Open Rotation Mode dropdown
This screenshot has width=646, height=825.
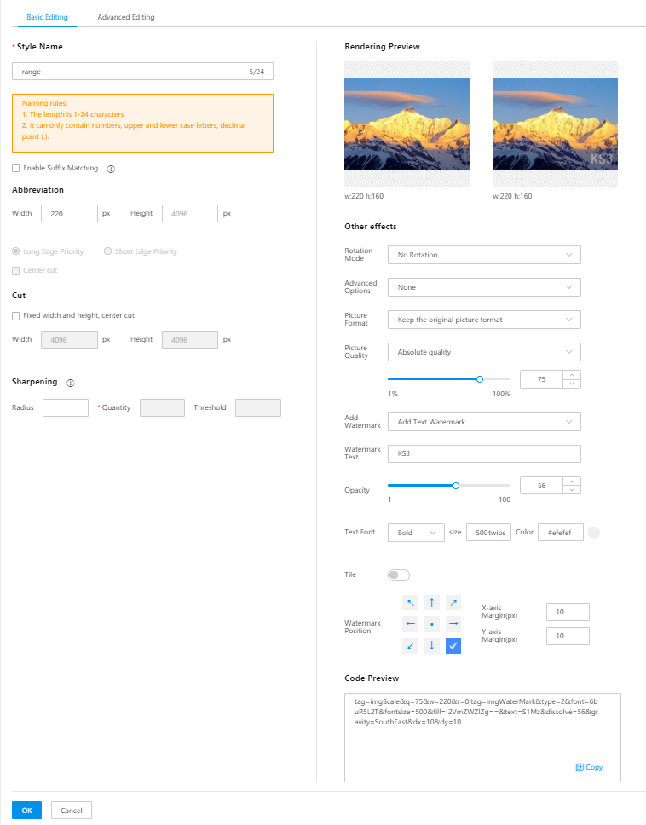pyautogui.click(x=484, y=255)
